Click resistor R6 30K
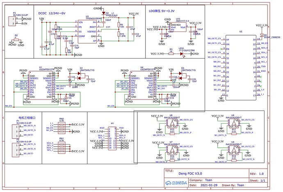The image size is (283, 192). click(66, 51)
